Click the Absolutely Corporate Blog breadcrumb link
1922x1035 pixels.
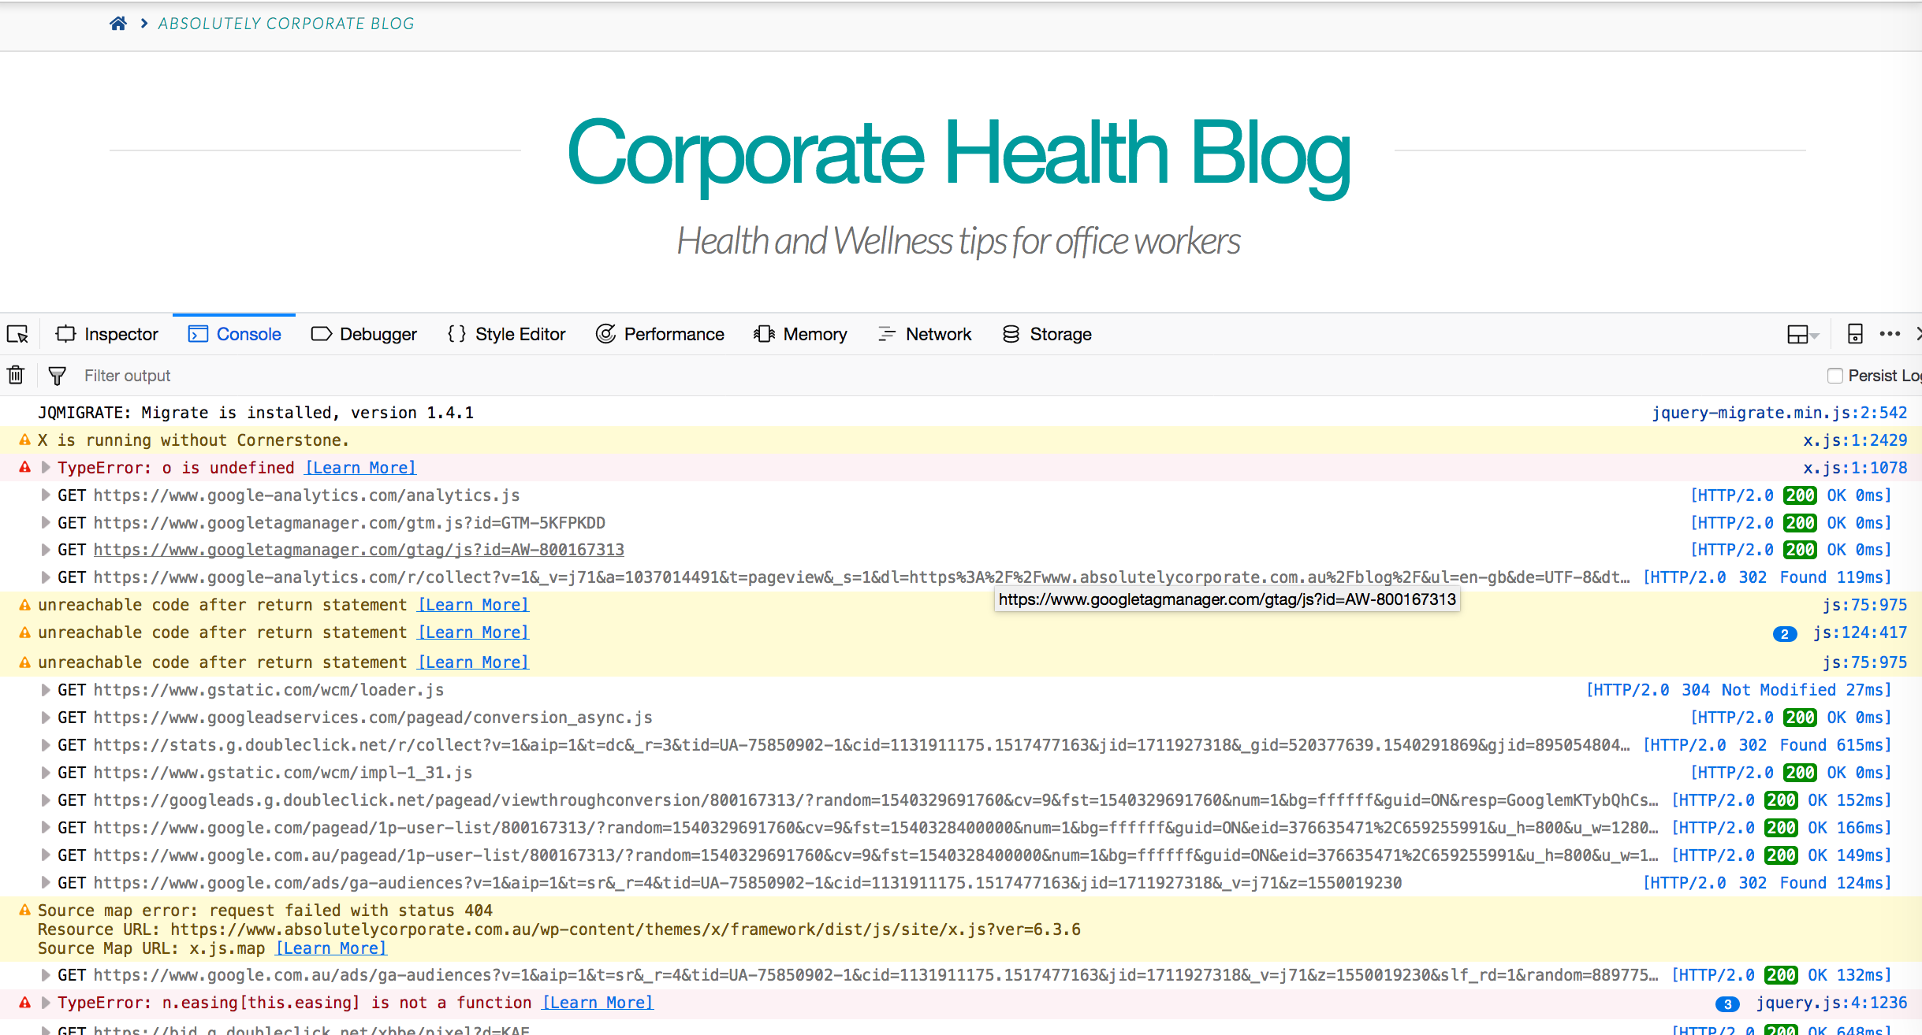(286, 24)
